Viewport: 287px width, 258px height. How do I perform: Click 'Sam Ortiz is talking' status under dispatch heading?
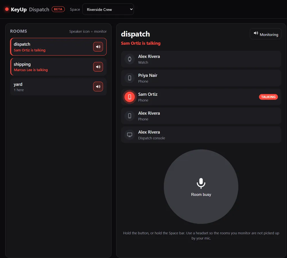pos(141,43)
